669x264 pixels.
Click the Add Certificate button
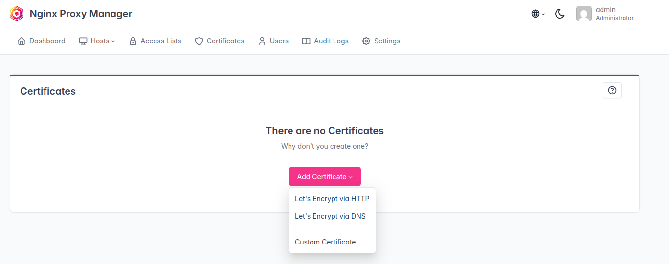325,177
